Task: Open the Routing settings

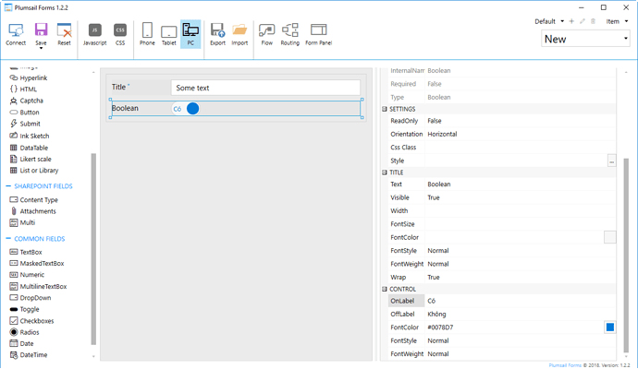Action: [289, 34]
